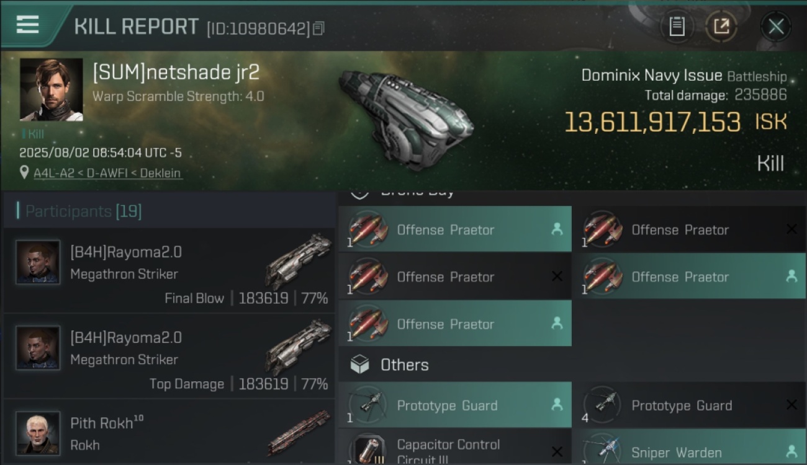Click the Sniper Warden drone icon
The height and width of the screenshot is (465, 807).
[x=603, y=449]
